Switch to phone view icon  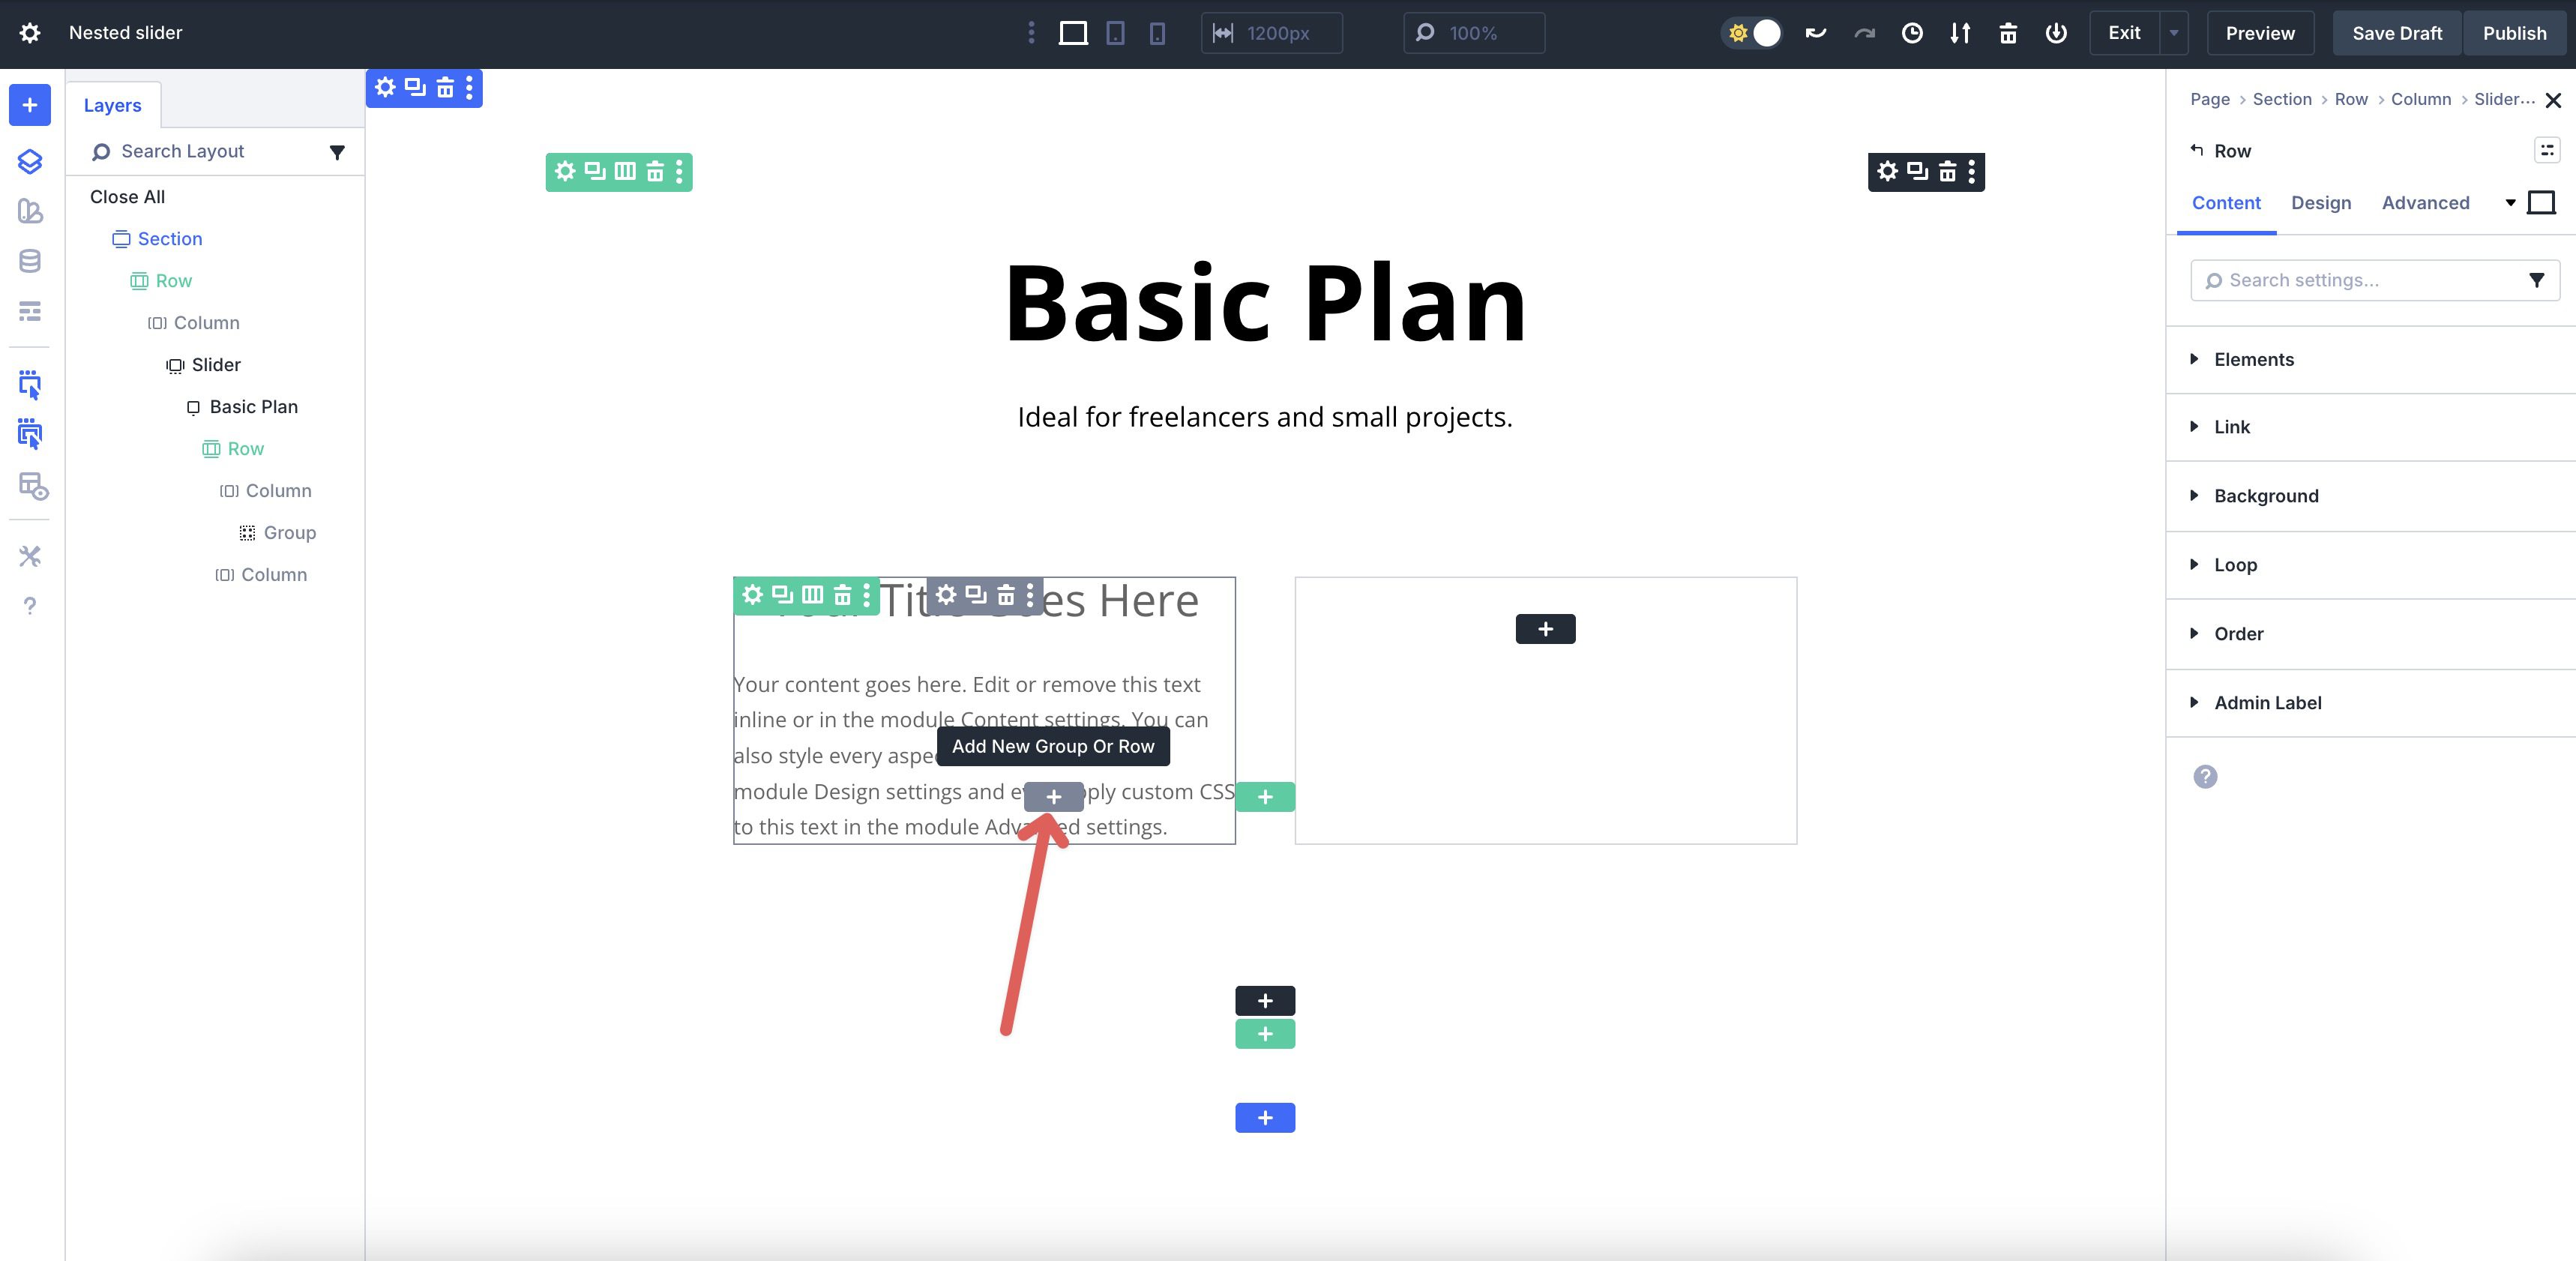pos(1157,33)
